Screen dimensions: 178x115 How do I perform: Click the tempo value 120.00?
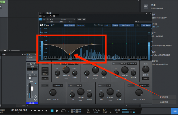click(x=117, y=110)
